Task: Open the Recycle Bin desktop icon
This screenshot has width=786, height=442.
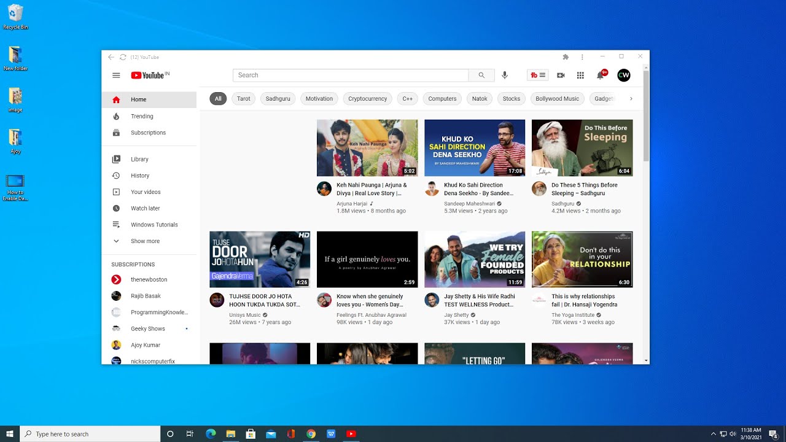Action: (x=15, y=17)
